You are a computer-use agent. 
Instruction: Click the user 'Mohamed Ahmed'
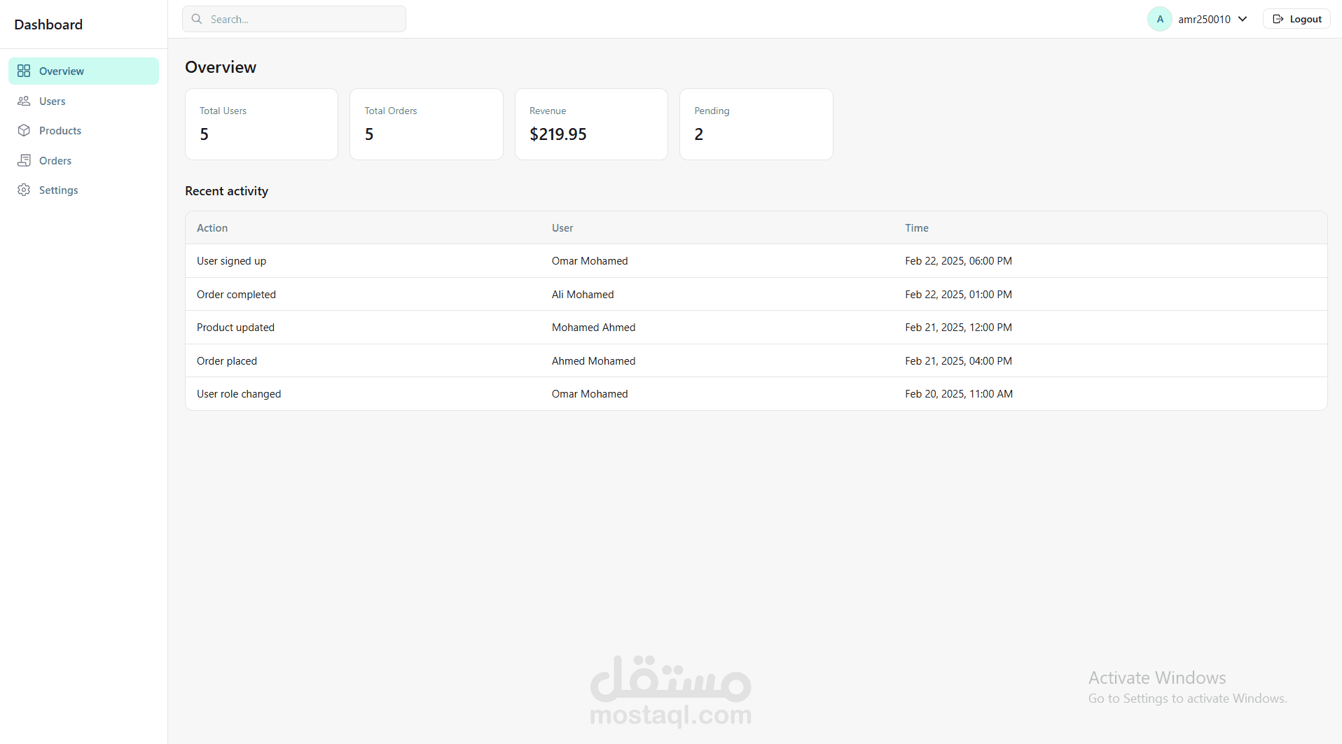click(x=593, y=327)
